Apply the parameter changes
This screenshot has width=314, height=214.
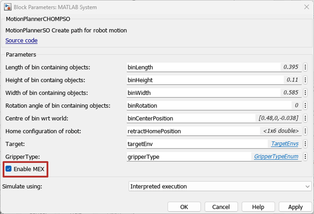tap(295, 207)
